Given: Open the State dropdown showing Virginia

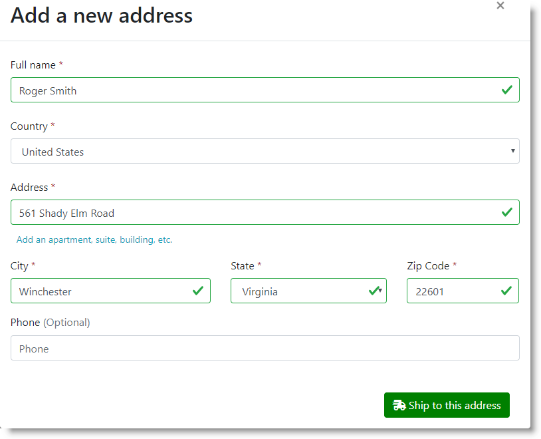Looking at the screenshot, I should 308,291.
